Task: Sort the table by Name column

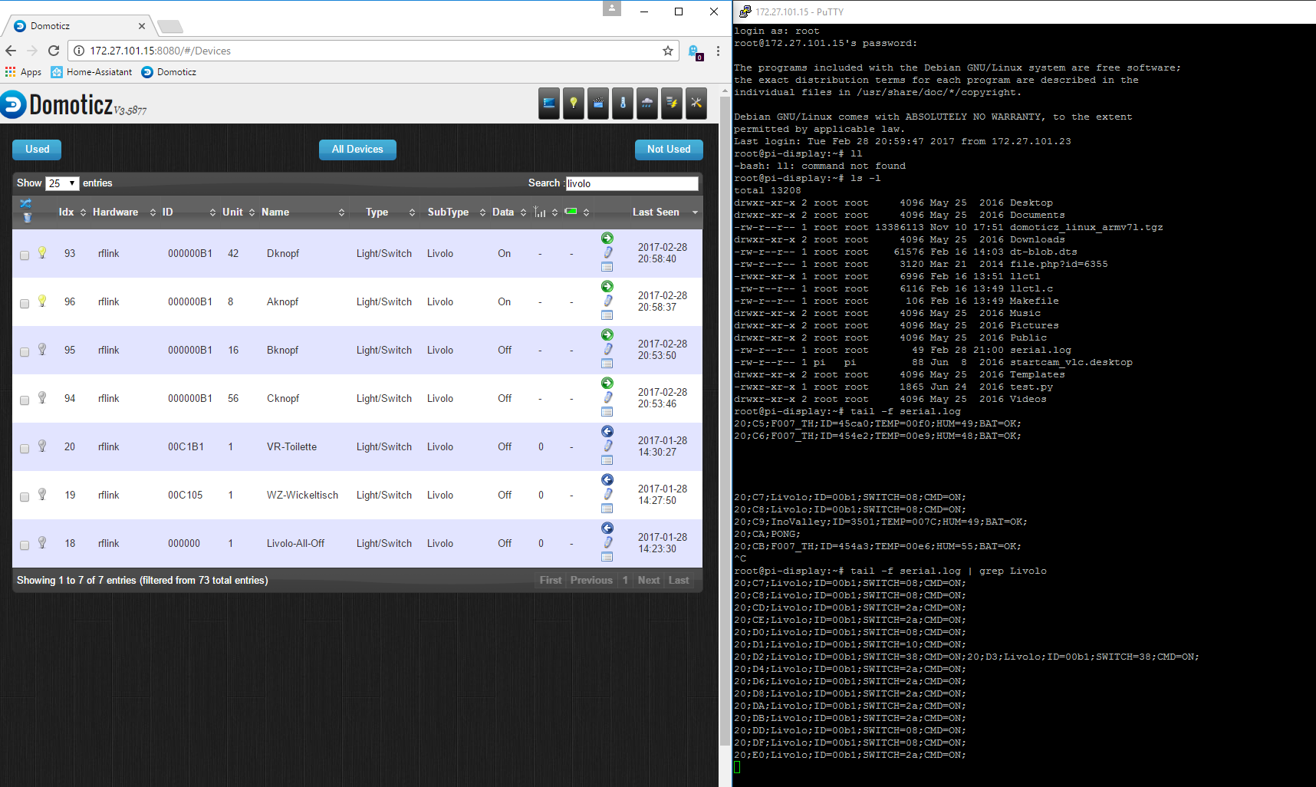Action: click(x=303, y=212)
